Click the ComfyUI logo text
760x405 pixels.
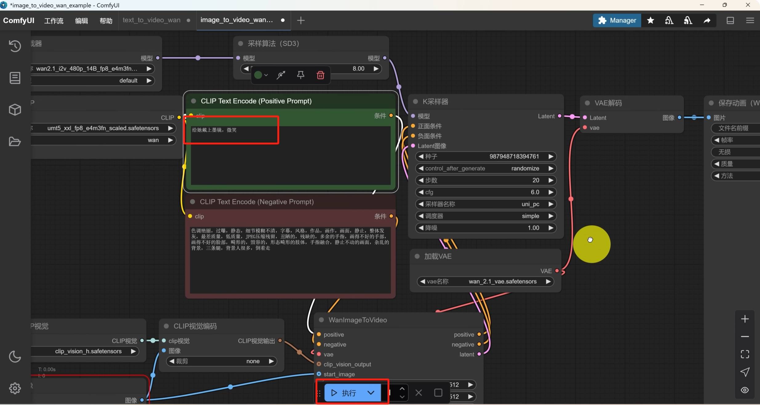click(19, 20)
